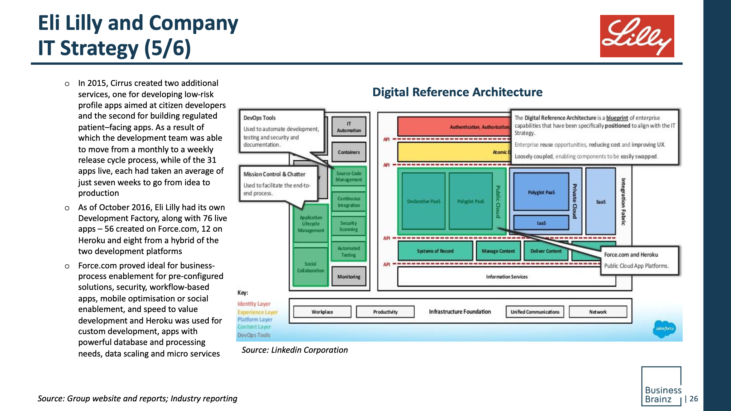Viewport: 731px width, 411px height.
Task: Click the bullet starting In 2015, Cirrus
Action: pos(152,138)
